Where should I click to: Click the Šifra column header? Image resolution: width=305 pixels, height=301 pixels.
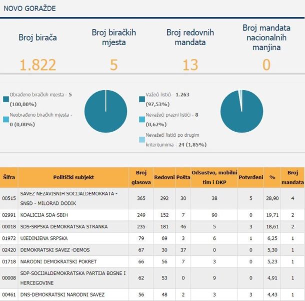click(9, 177)
